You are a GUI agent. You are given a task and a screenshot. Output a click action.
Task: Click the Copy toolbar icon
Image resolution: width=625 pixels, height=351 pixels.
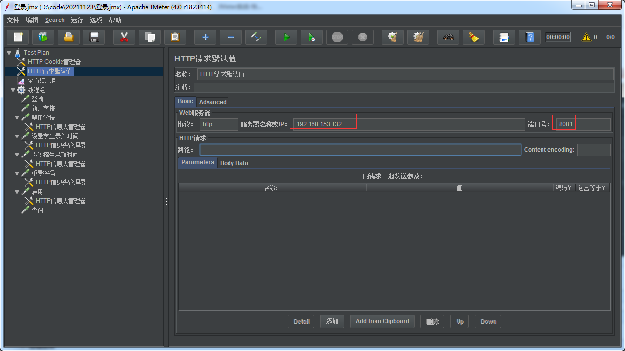click(150, 37)
